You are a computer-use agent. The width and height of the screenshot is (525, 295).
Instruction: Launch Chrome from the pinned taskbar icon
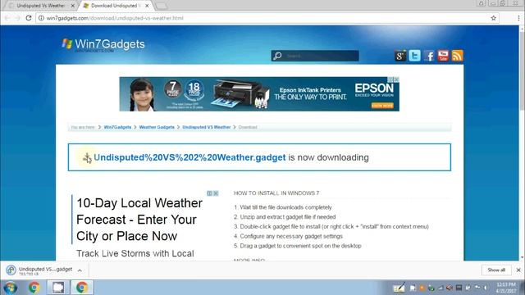click(x=34, y=288)
